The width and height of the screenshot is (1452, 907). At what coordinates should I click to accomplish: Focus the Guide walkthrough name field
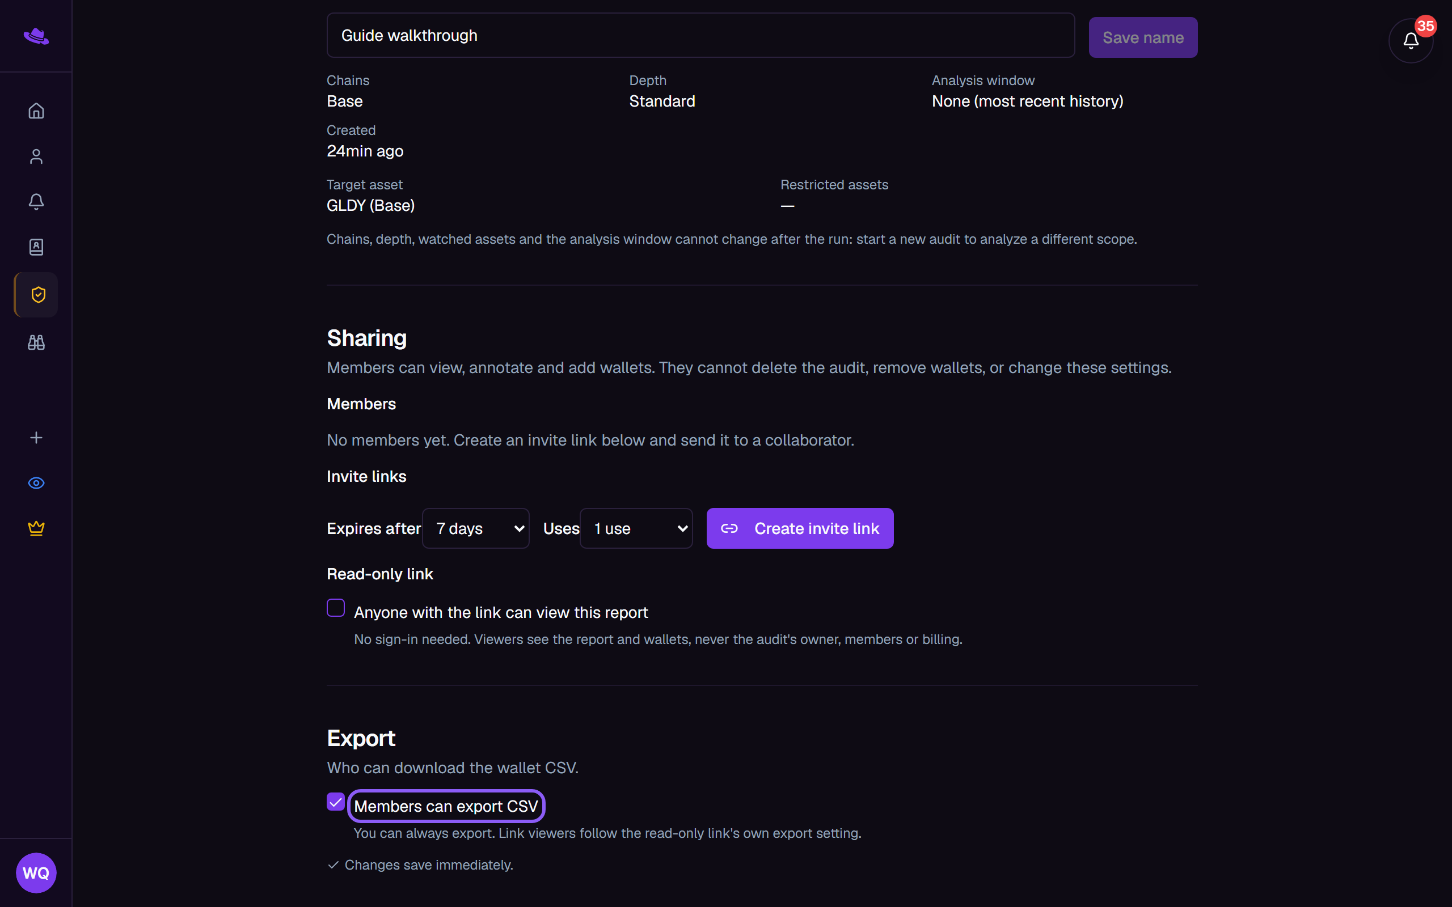[x=700, y=35]
